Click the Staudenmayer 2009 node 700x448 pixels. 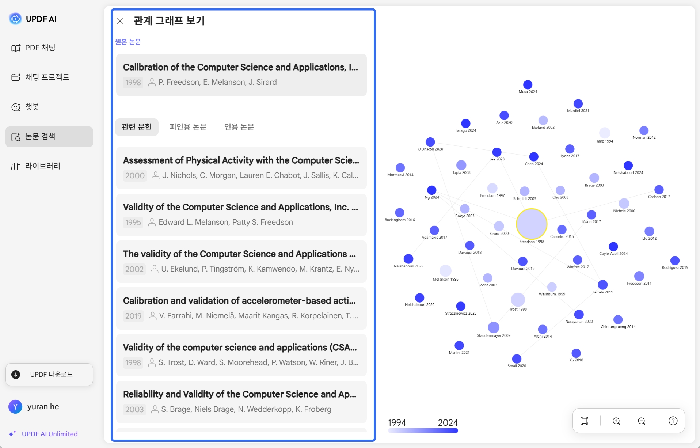tap(494, 327)
